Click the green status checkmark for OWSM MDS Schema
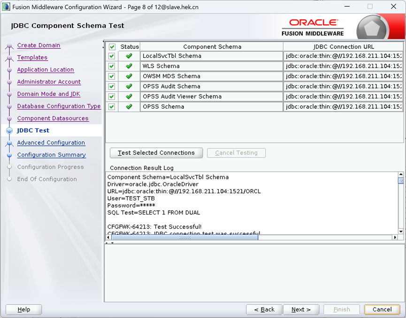Viewport: 406px width, 318px height. pos(129,76)
